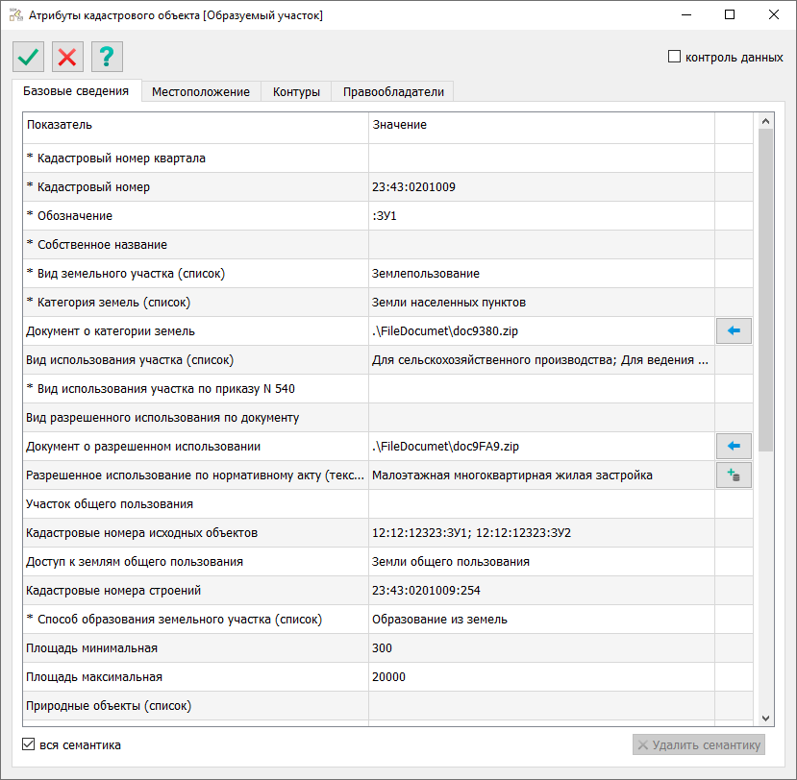This screenshot has height=780, width=797.
Task: Click the vertical scrollbar thumb
Action: [765, 288]
